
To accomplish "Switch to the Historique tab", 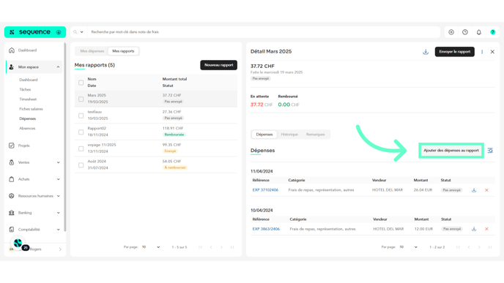I will tap(289, 135).
